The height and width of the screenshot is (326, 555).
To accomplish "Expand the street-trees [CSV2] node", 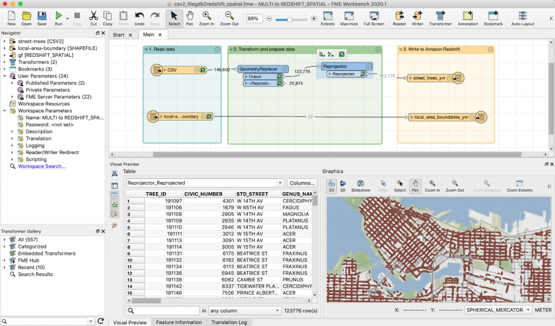I will tap(4, 41).
